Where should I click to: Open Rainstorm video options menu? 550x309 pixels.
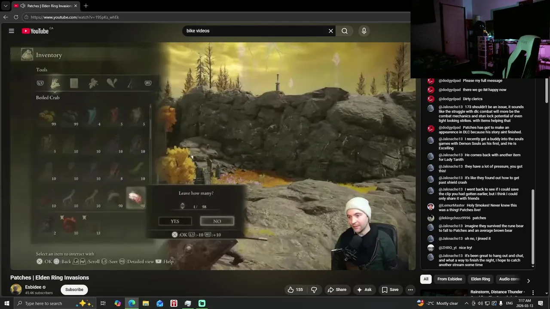[x=533, y=293]
